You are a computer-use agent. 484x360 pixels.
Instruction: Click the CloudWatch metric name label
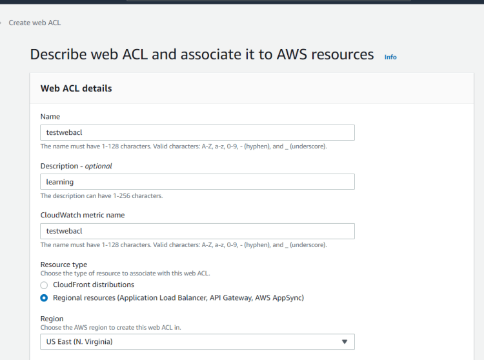click(83, 215)
